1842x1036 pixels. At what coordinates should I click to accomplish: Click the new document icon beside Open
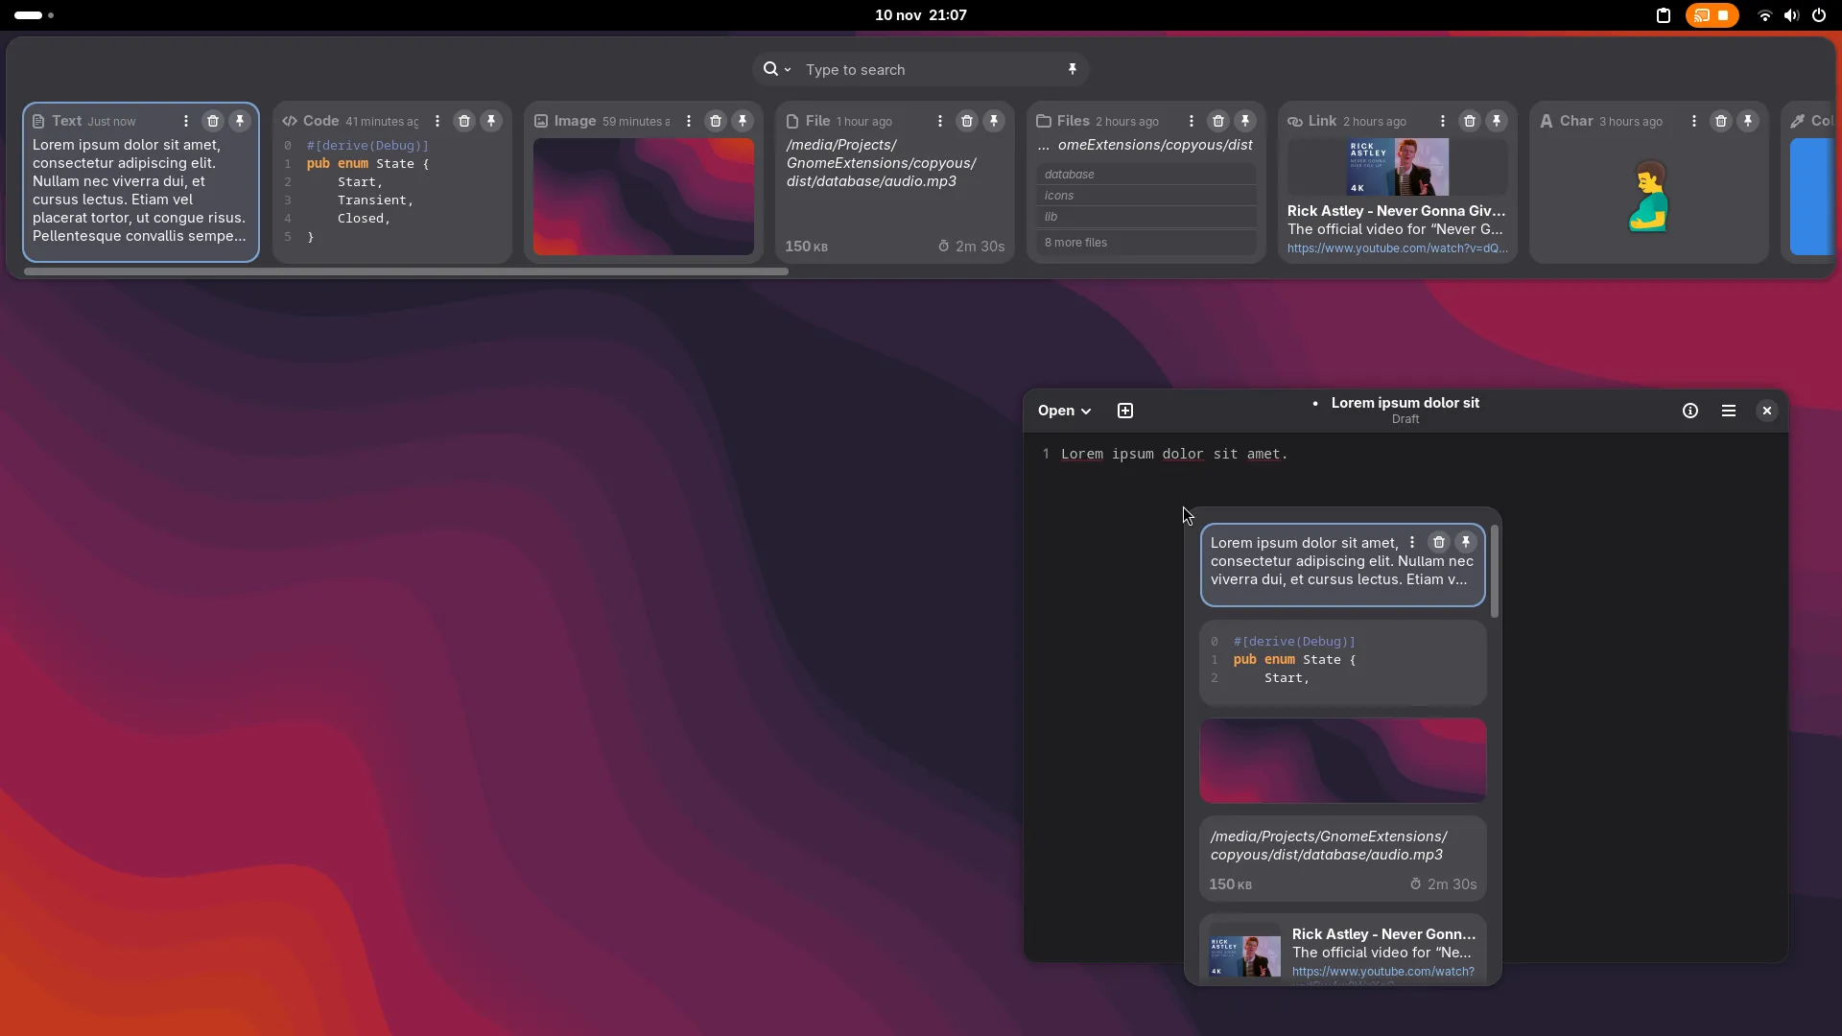pyautogui.click(x=1125, y=411)
